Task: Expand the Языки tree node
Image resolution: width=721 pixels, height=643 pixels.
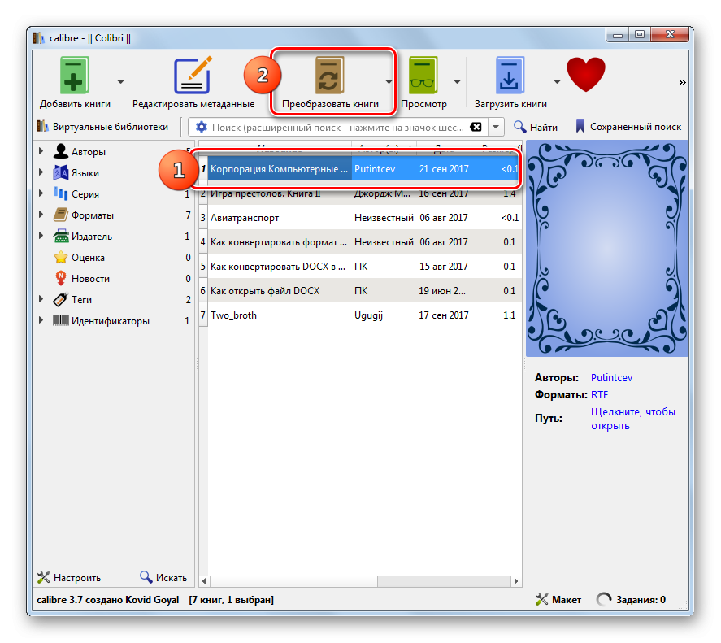Action: (41, 172)
